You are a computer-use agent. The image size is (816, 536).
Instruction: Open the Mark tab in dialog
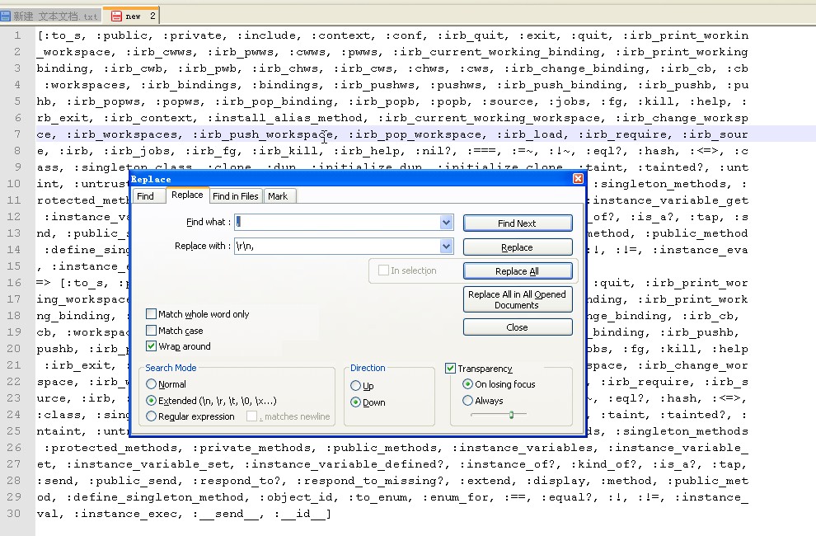tap(278, 195)
